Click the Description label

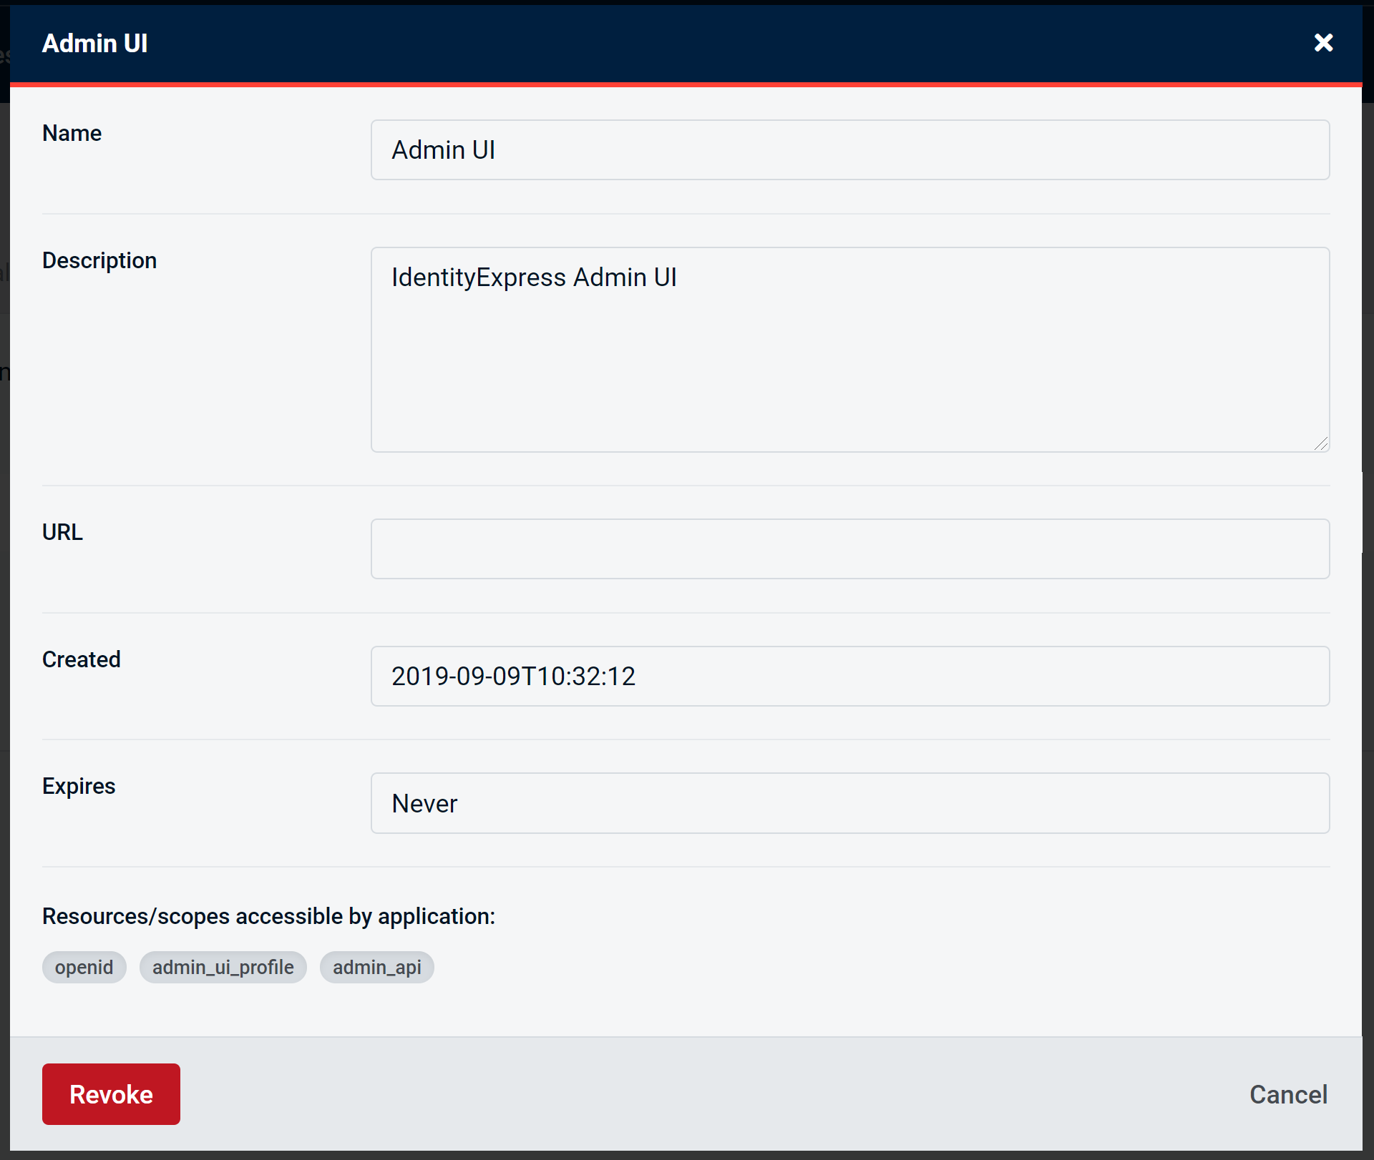tap(99, 260)
